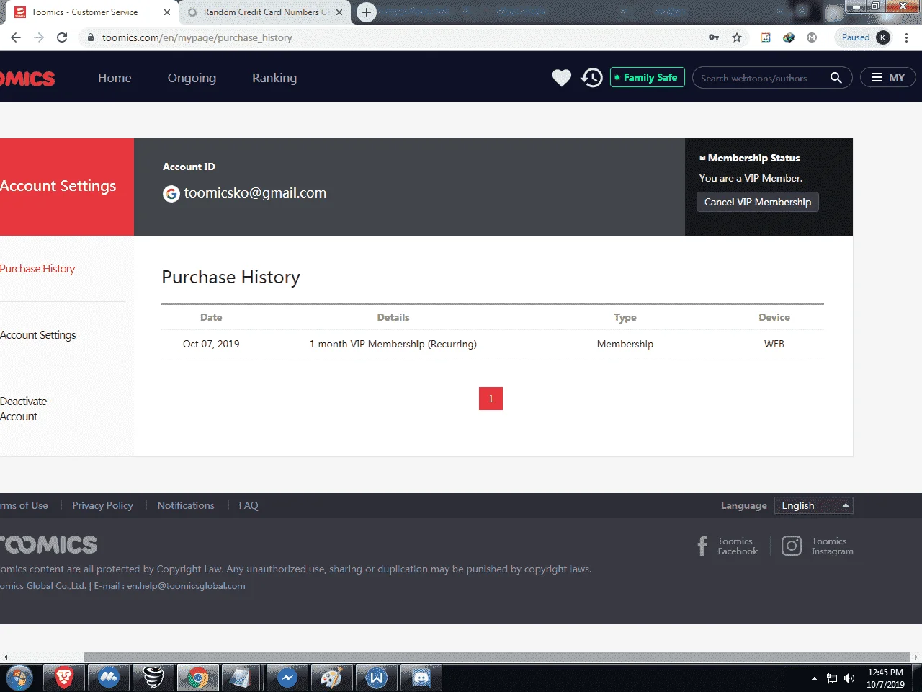Image resolution: width=922 pixels, height=692 pixels.
Task: Open Messenger from the taskbar
Action: coord(287,678)
